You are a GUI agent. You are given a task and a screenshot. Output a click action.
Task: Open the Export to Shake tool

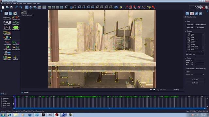7,58
